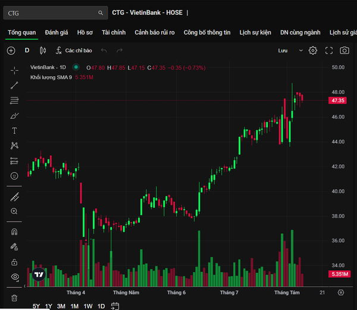The image size is (357, 310).
Task: Select the 3M date range
Action: [x=61, y=306]
